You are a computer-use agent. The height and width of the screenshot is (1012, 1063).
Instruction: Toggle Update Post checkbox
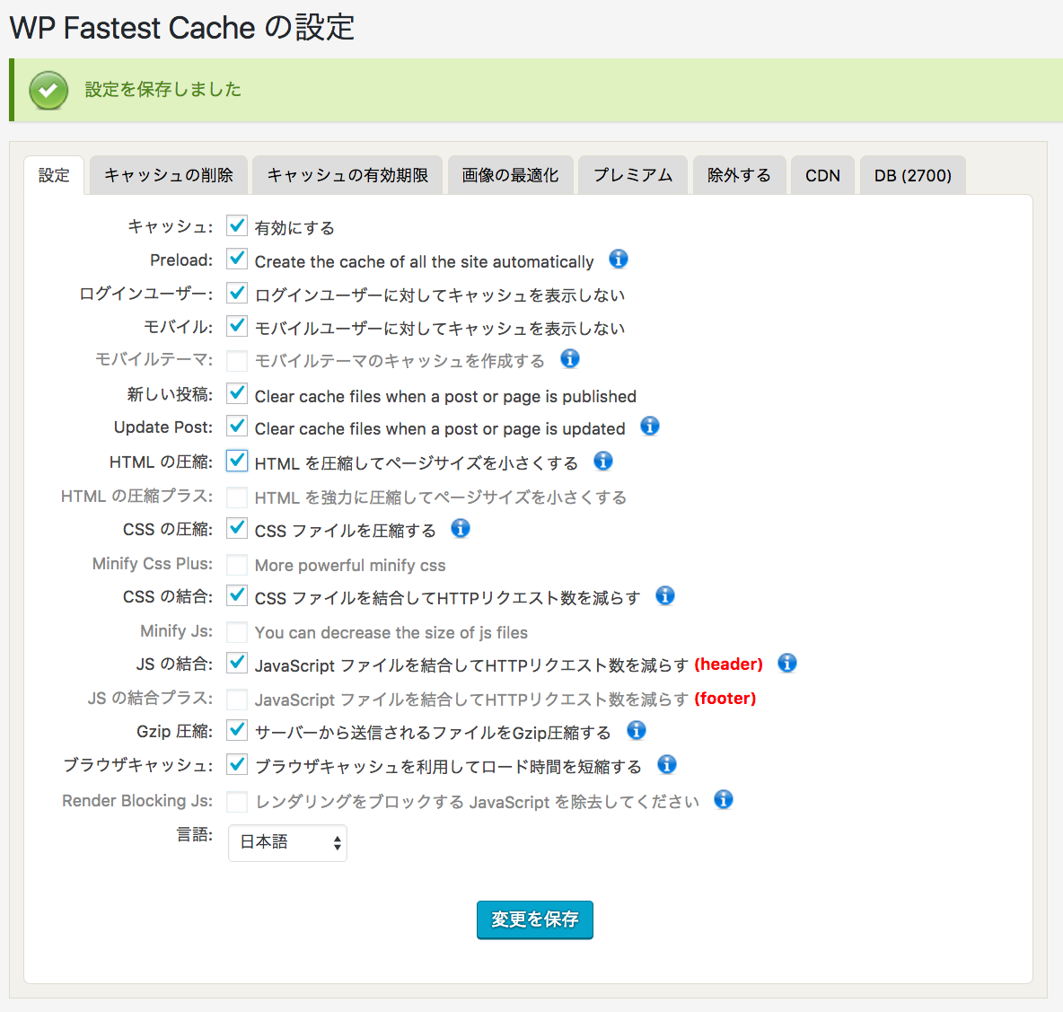237,427
